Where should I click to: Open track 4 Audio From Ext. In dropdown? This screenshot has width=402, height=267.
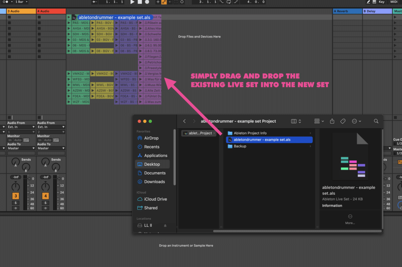[51, 127]
